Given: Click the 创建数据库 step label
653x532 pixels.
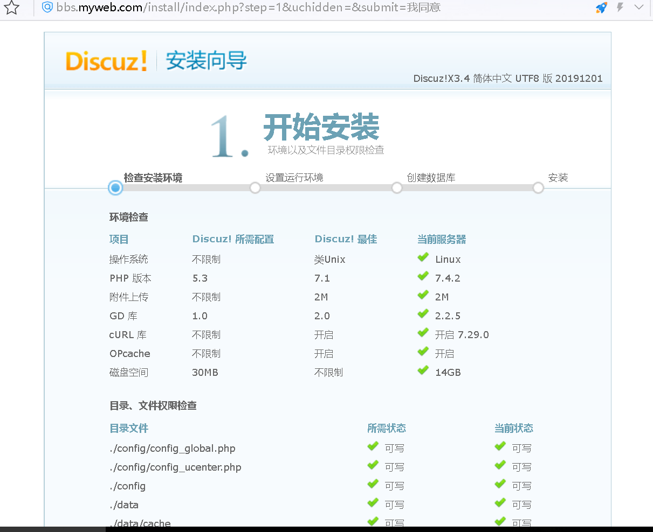Looking at the screenshot, I should 431,178.
